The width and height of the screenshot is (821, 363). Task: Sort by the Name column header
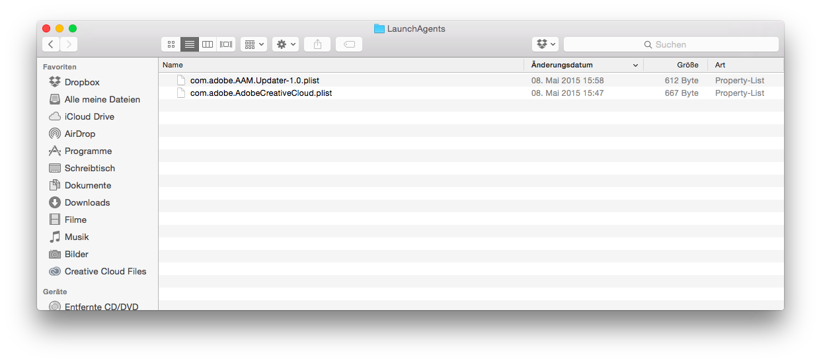pos(341,65)
